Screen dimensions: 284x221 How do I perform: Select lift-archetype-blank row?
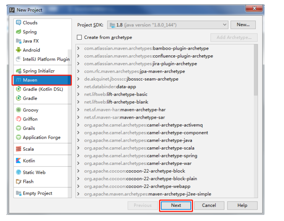click(x=165, y=102)
